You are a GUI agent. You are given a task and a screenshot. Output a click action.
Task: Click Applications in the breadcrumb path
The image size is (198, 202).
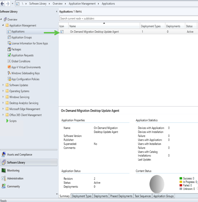point(108,3)
